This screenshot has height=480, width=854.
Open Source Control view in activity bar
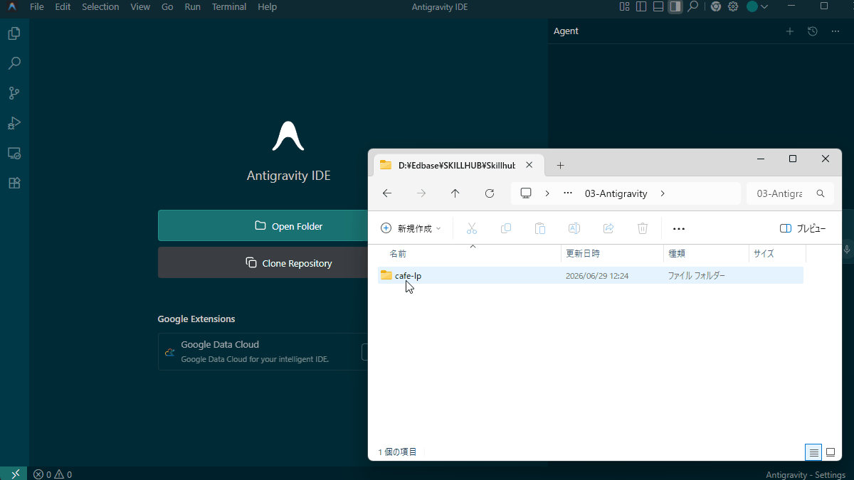(14, 93)
